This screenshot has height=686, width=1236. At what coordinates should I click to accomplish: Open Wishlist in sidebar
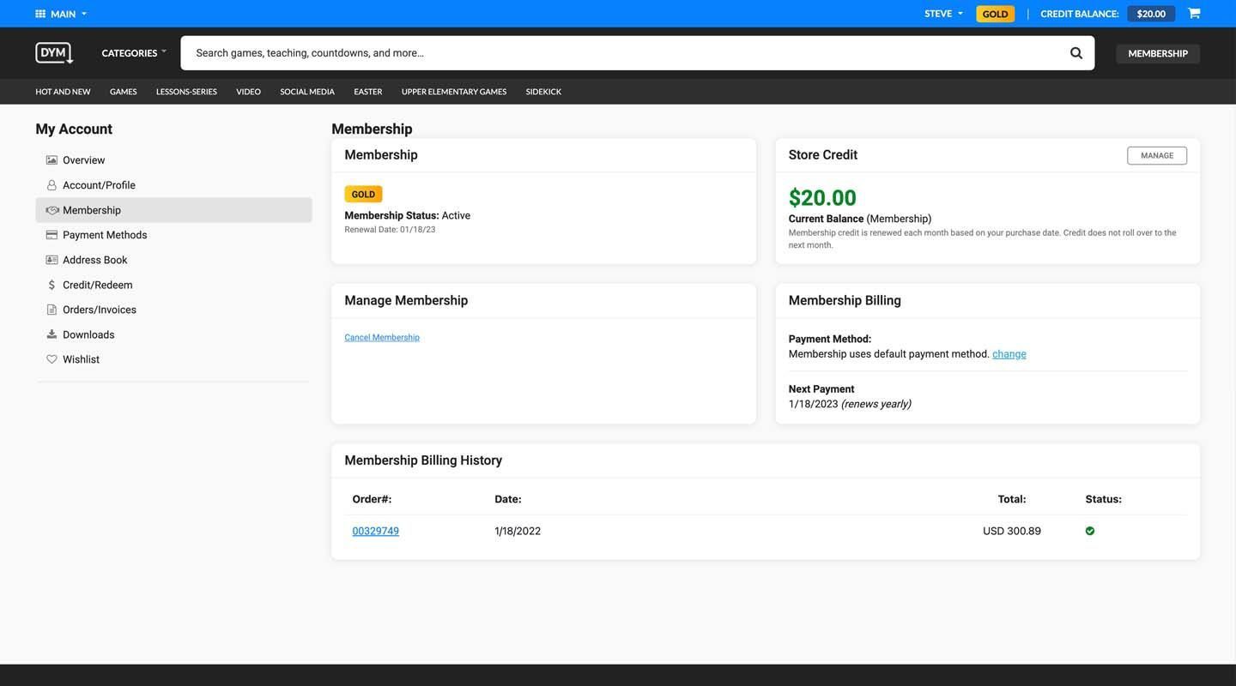coord(81,359)
